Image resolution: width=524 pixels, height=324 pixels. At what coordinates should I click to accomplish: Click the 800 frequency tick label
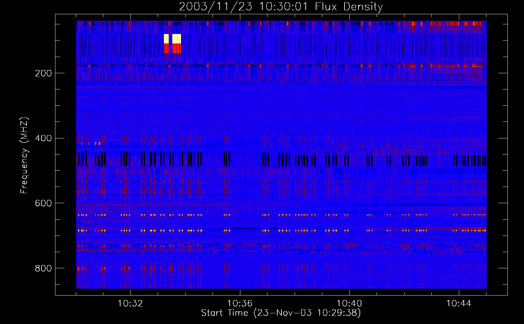[x=43, y=268]
